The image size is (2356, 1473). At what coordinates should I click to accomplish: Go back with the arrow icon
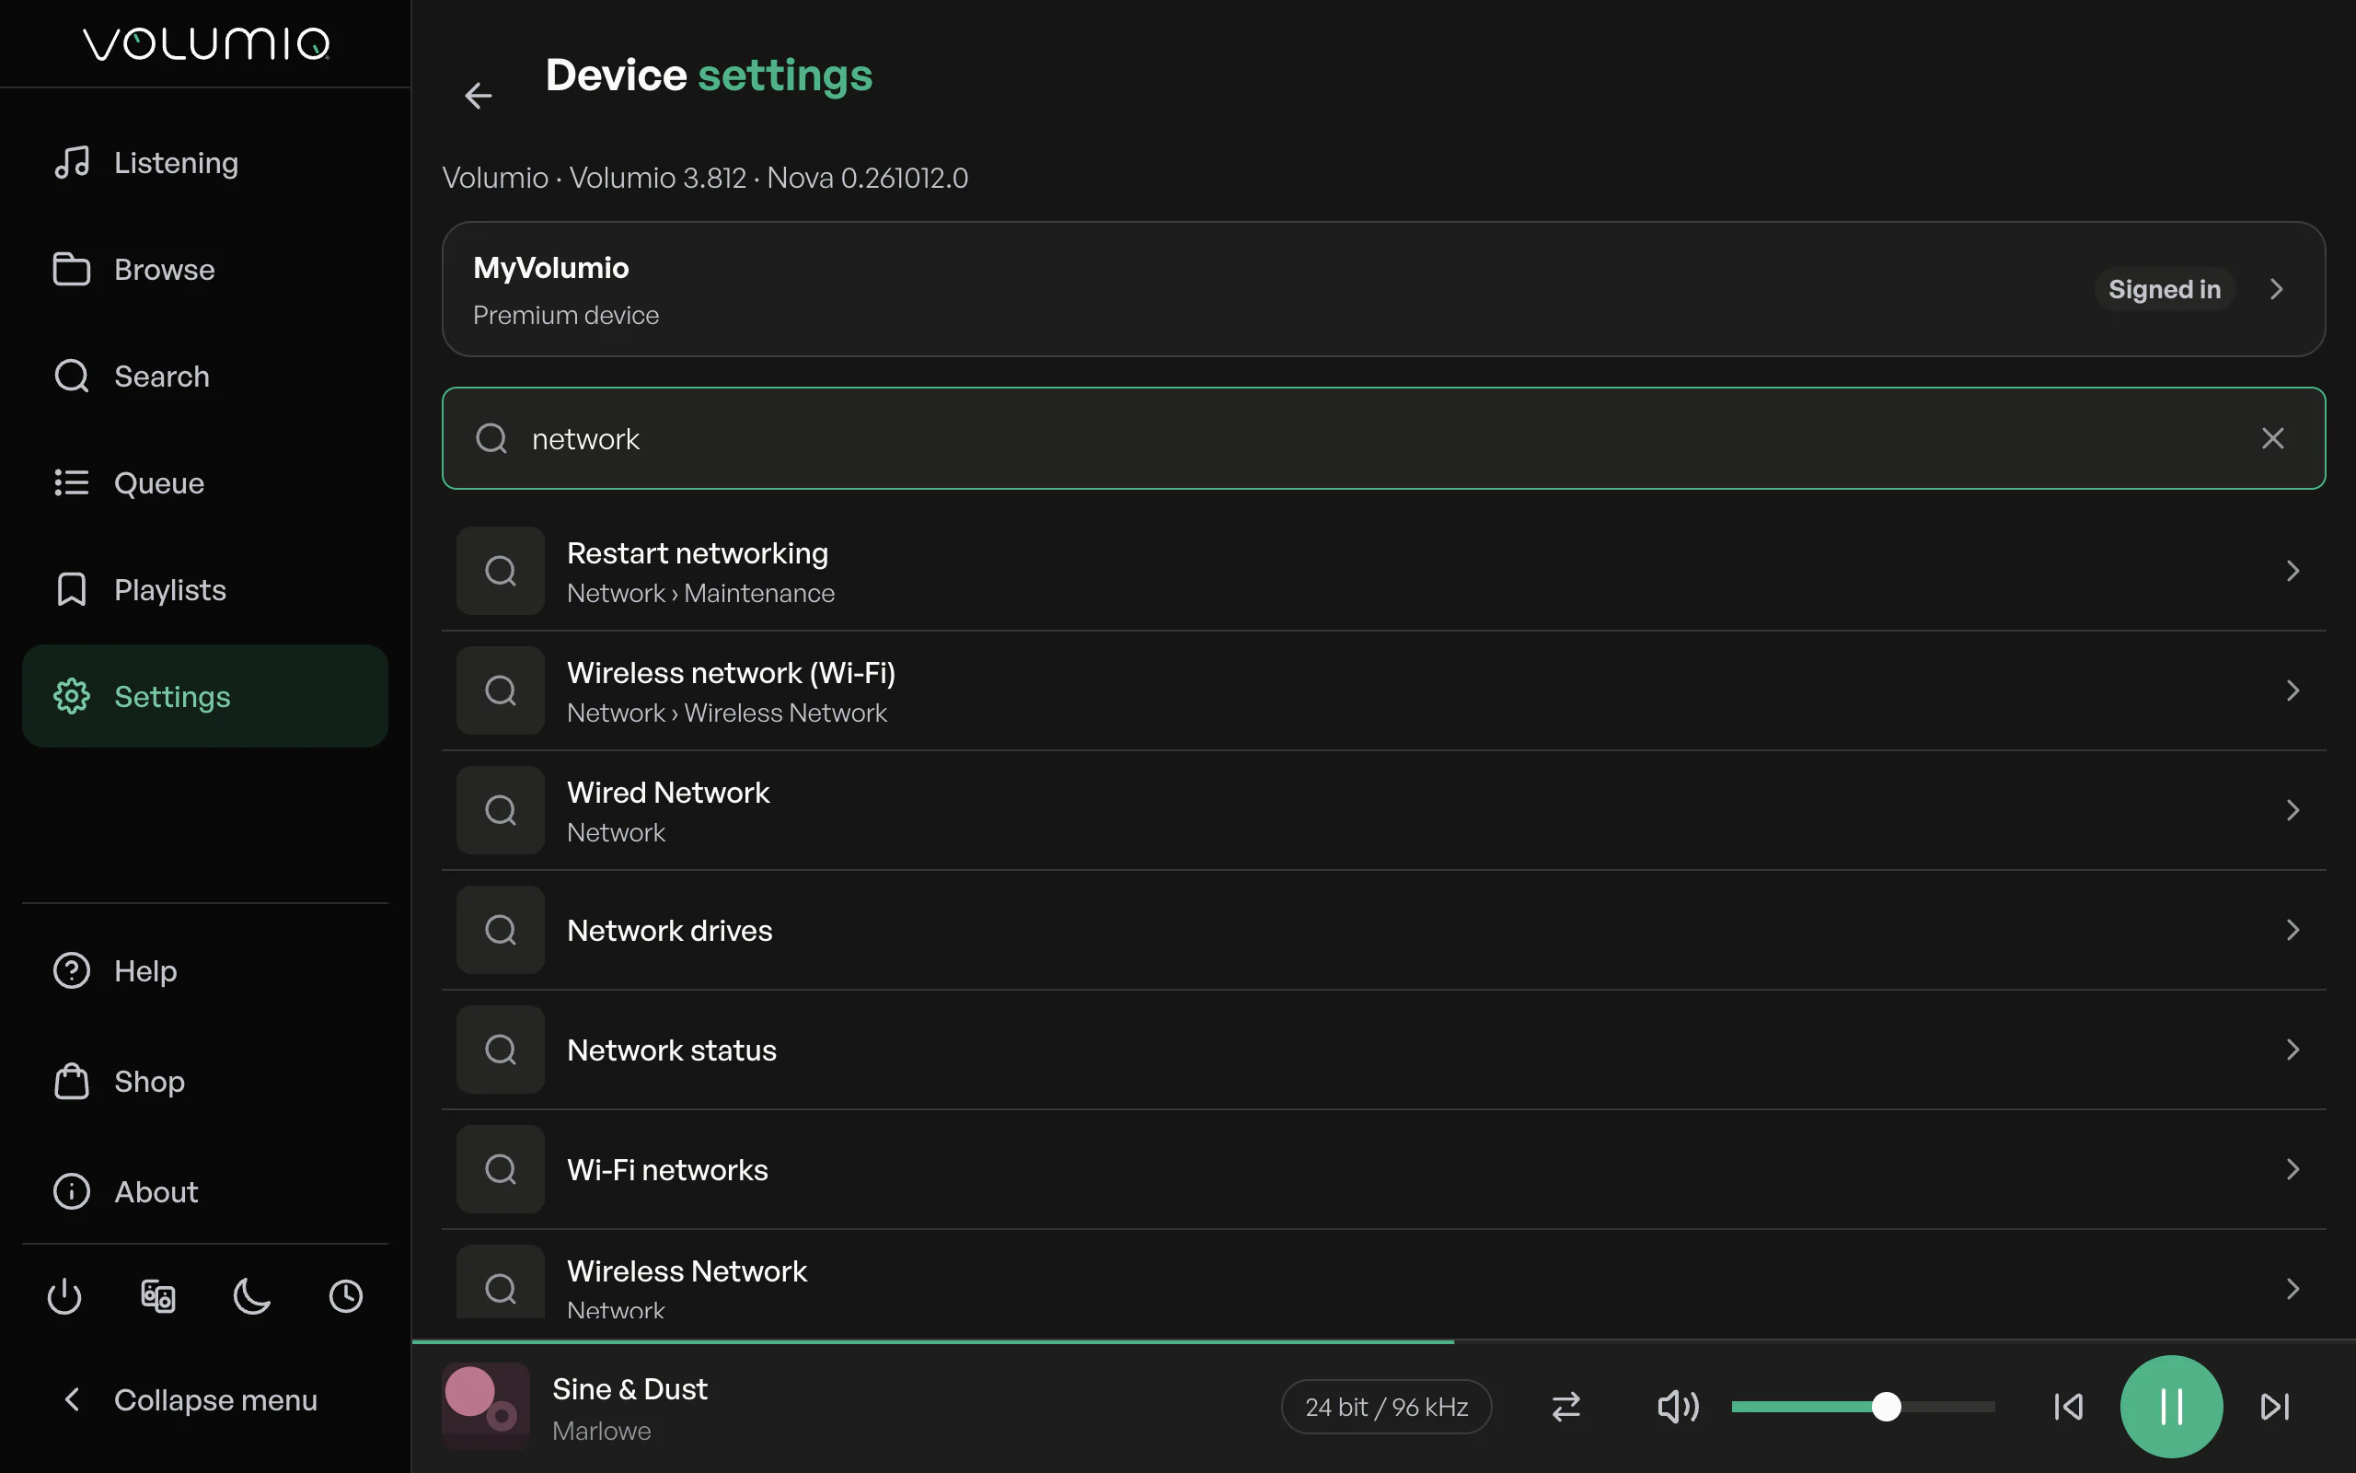coord(478,96)
